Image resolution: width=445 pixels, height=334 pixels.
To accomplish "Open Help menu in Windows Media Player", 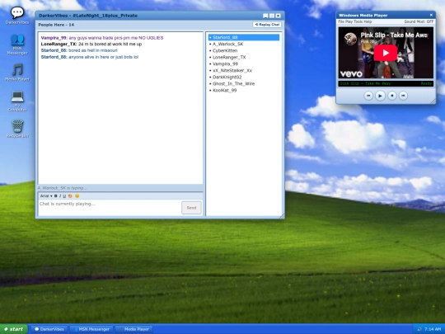I will coord(368,21).
